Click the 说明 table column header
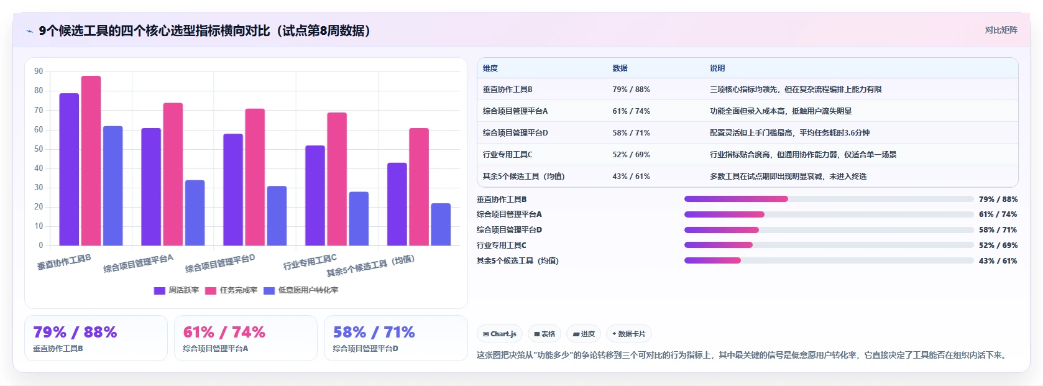Viewport: 1043px width, 386px height. (x=717, y=68)
